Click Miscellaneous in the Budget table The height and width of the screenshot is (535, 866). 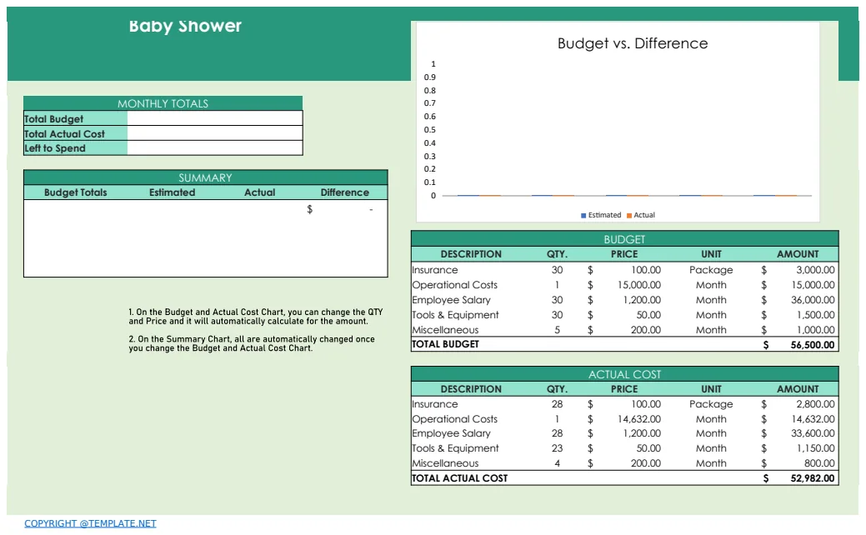coord(446,330)
